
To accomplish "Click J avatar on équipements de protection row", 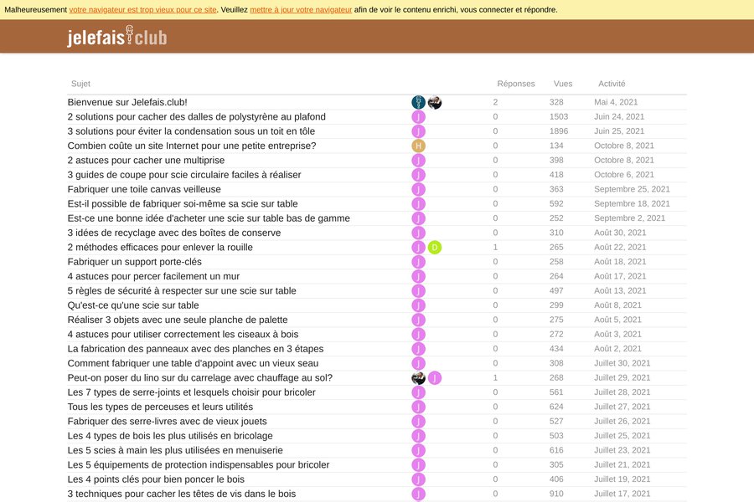I will (x=418, y=465).
